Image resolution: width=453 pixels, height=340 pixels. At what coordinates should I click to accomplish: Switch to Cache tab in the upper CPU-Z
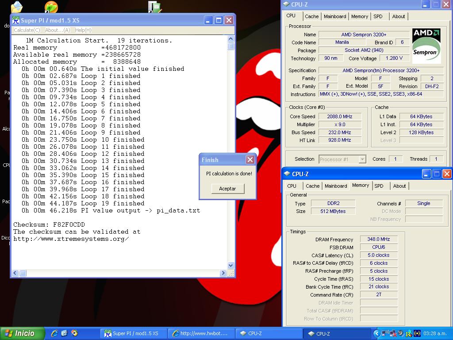(312, 16)
